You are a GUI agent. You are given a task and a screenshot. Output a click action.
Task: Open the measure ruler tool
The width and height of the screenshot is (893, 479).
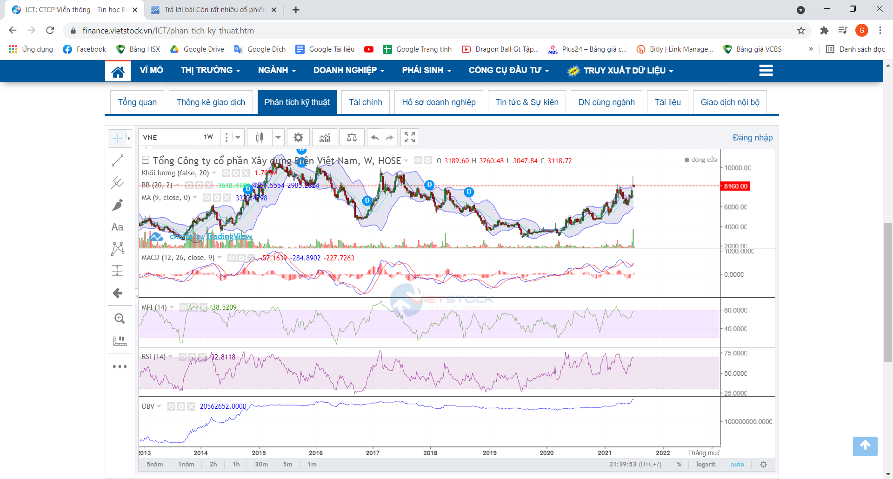120,341
